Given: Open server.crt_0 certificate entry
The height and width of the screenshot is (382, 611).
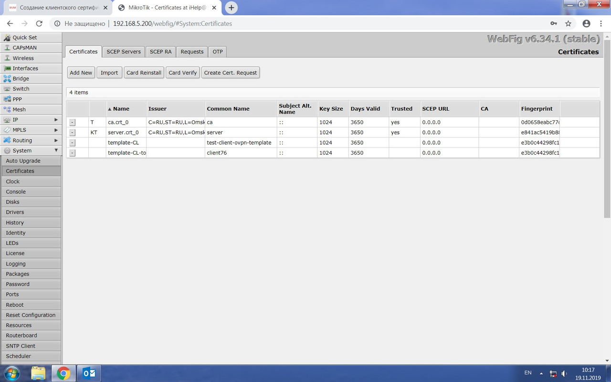Looking at the screenshot, I should click(x=333, y=132).
